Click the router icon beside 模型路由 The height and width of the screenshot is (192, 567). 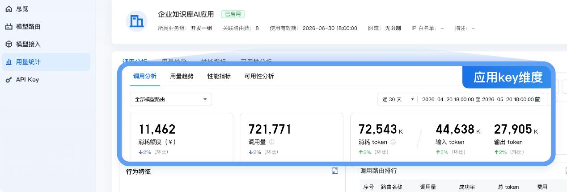pyautogui.click(x=9, y=27)
